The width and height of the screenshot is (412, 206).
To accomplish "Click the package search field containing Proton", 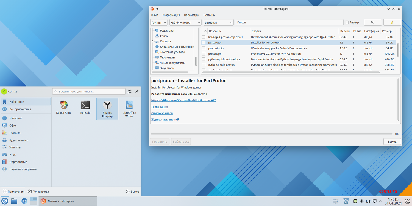I will click(x=289, y=22).
